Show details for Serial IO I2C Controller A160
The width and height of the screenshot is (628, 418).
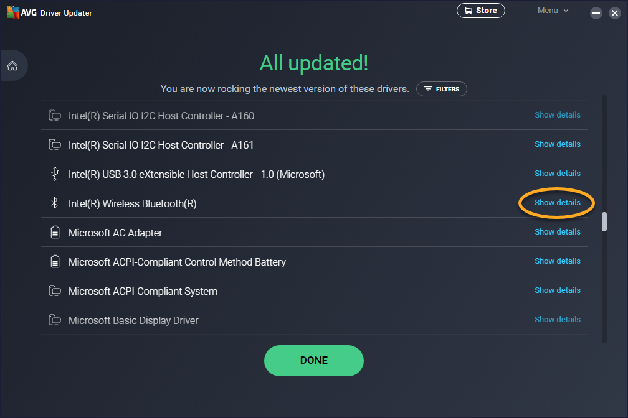557,115
